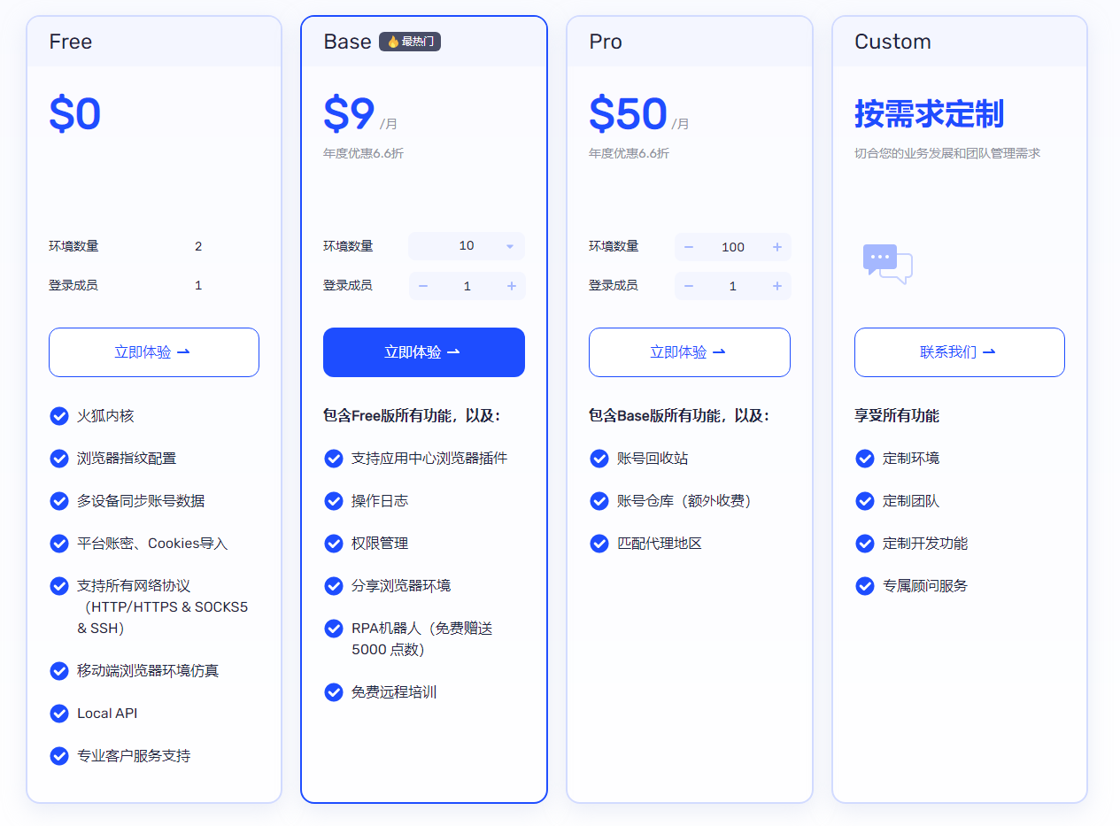Click the 最热门 flame badge on Base plan
This screenshot has width=1120, height=826.
pos(409,41)
